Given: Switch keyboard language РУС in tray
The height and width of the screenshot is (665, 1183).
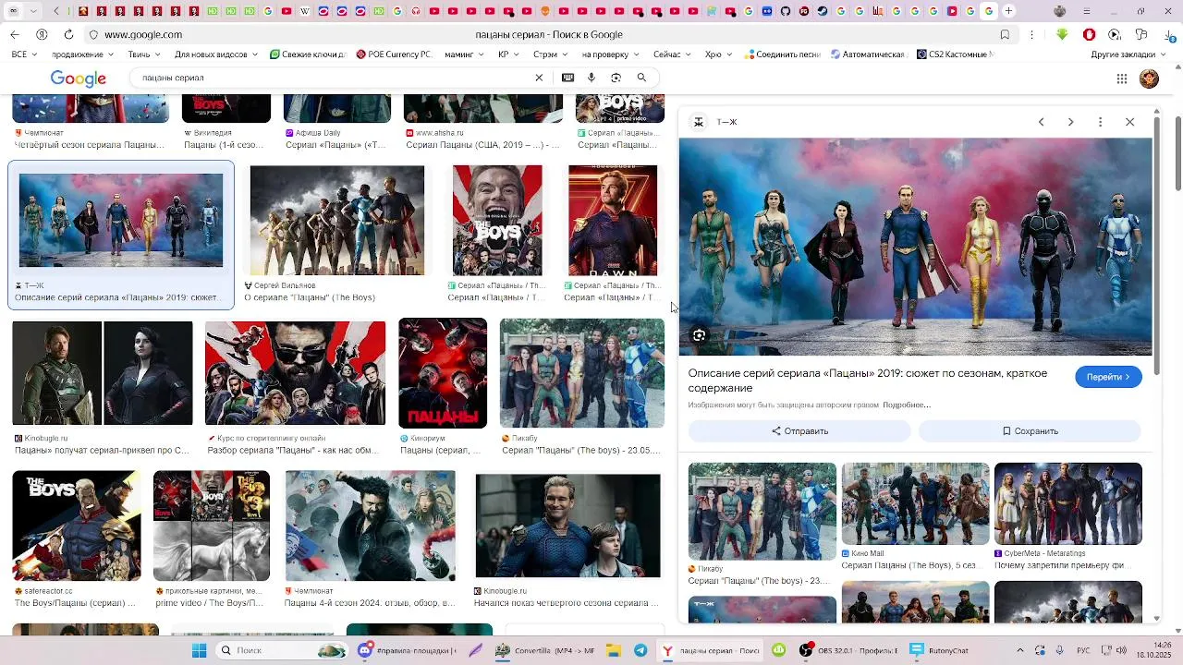Looking at the screenshot, I should (x=1083, y=650).
